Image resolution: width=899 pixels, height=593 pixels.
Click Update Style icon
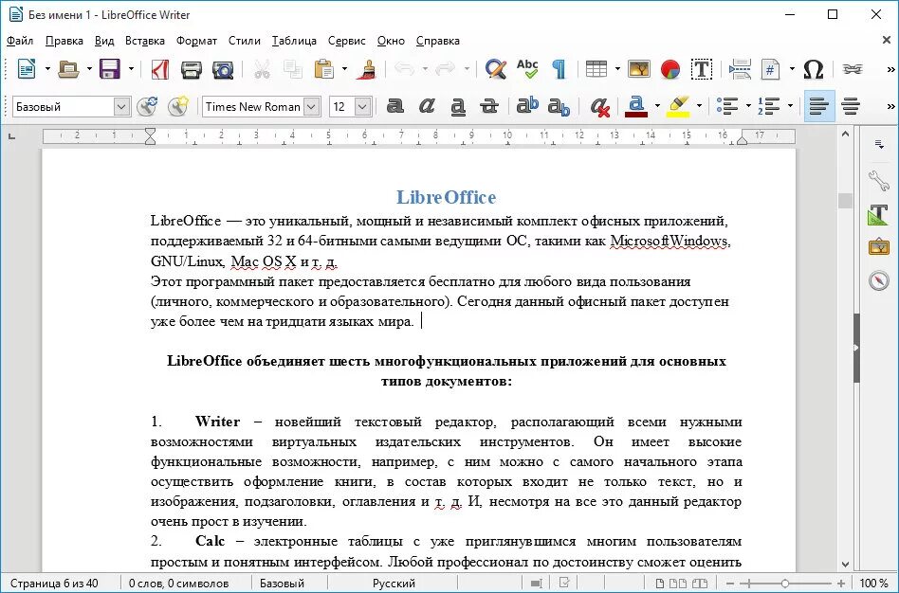tap(147, 106)
